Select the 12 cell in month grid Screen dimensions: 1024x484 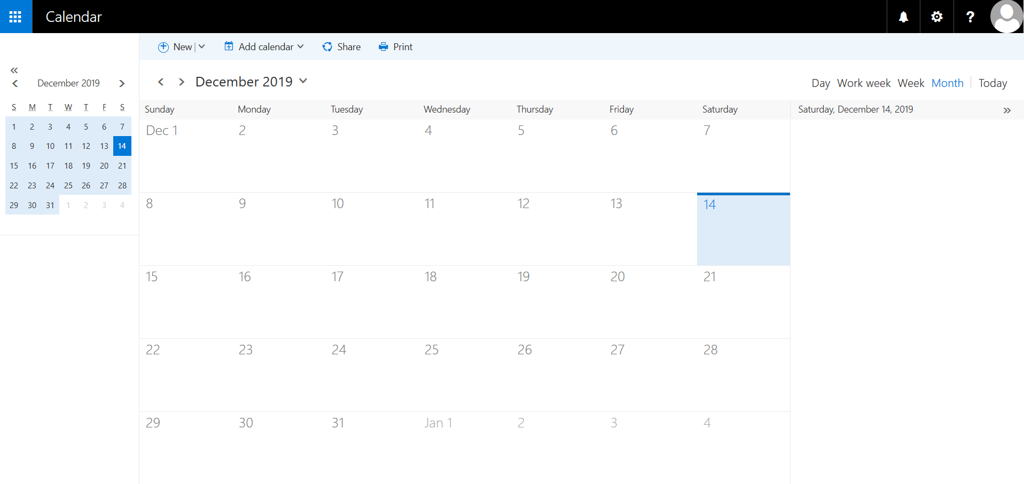(x=557, y=229)
